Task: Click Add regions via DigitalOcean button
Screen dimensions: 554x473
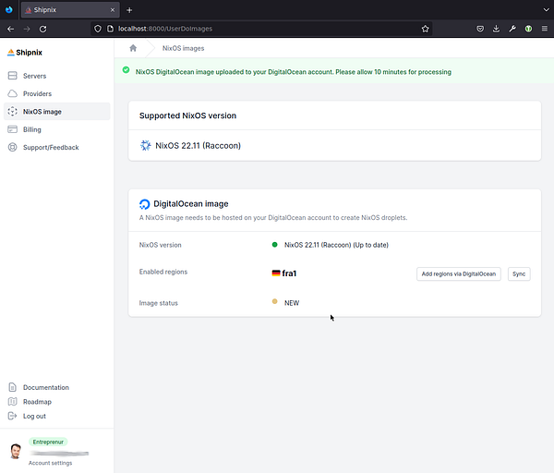Action: coord(459,273)
